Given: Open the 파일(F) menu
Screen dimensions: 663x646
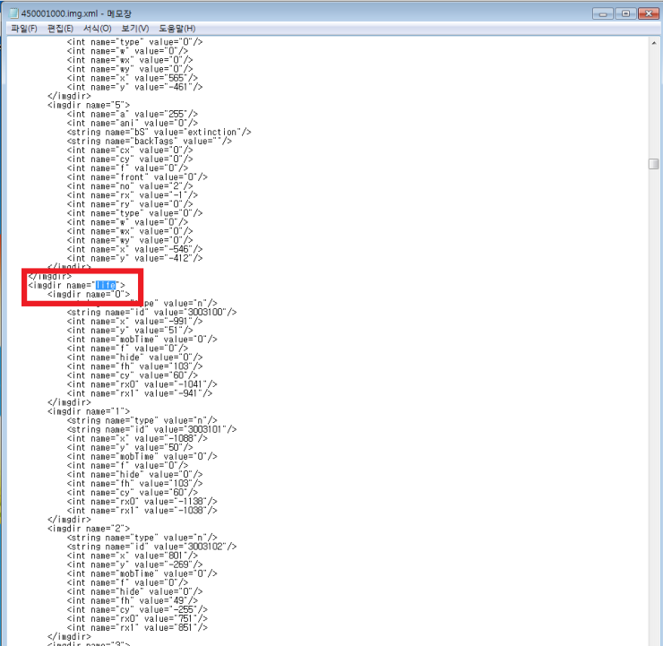Looking at the screenshot, I should tap(24, 29).
